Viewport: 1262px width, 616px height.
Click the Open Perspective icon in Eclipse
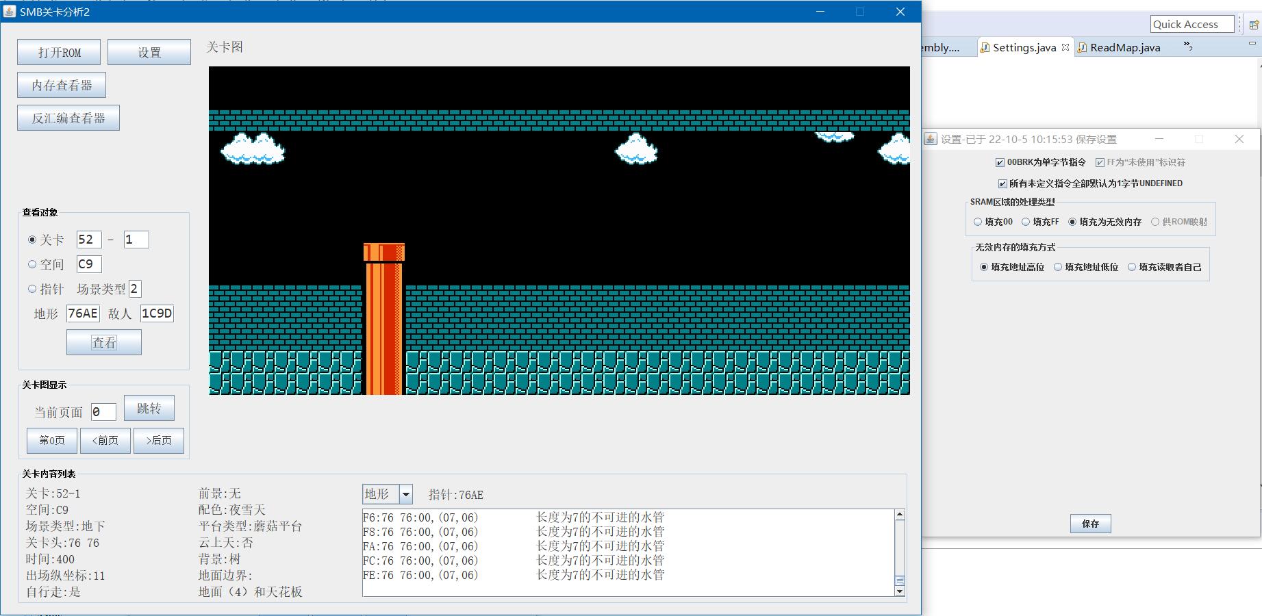(x=1254, y=25)
